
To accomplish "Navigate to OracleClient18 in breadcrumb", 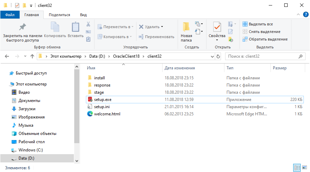I will pyautogui.click(x=126, y=57).
